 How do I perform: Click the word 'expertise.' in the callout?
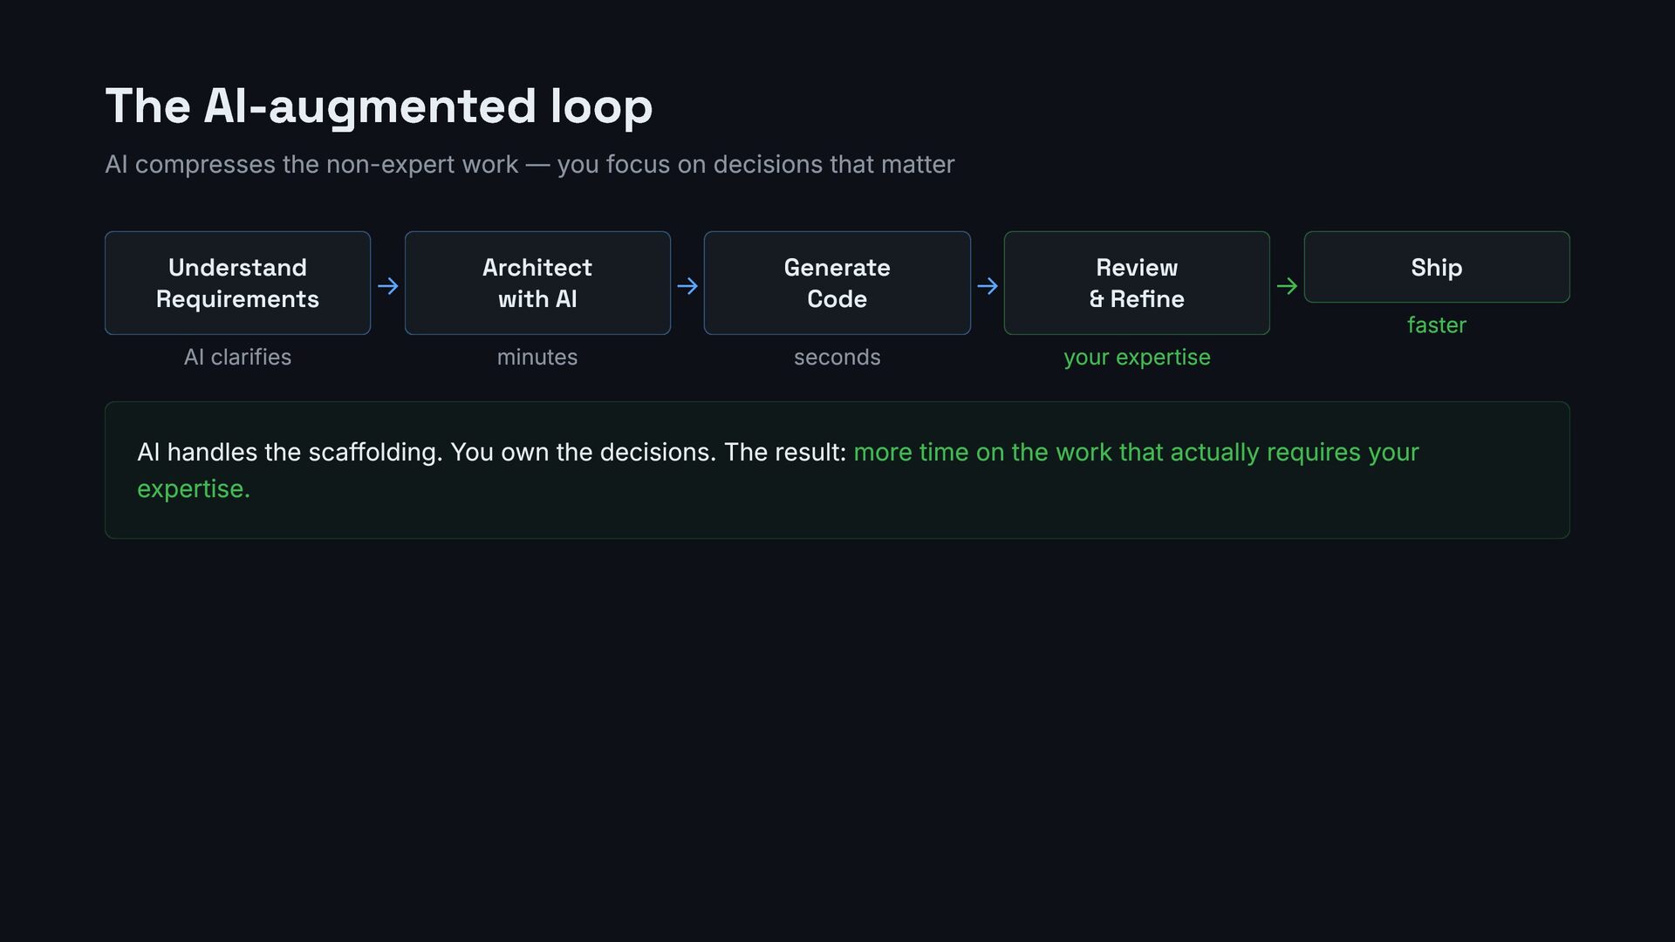coord(194,488)
